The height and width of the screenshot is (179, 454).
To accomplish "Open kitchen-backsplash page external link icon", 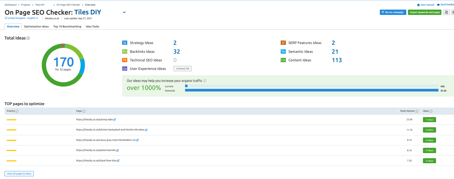I will [x=146, y=130].
